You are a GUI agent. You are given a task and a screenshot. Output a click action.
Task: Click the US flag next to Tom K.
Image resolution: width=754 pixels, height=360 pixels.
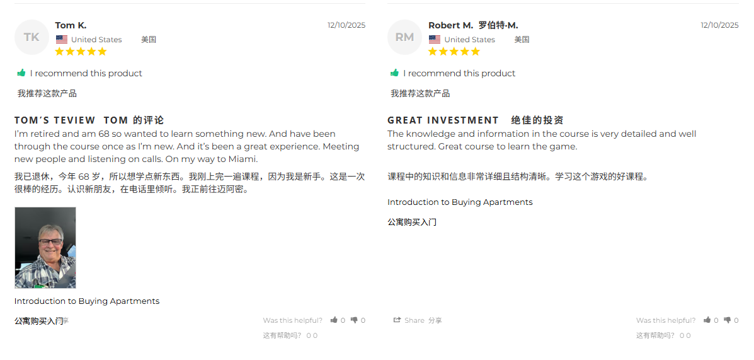(x=62, y=40)
